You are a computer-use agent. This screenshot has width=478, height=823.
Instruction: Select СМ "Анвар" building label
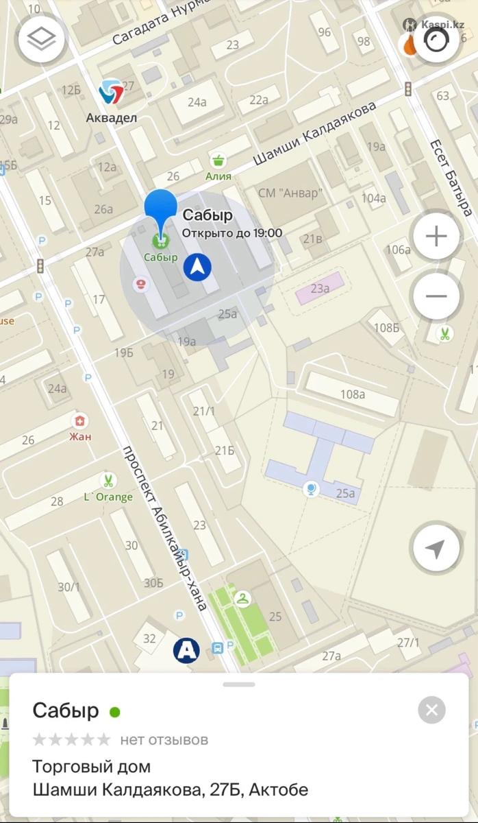click(289, 193)
